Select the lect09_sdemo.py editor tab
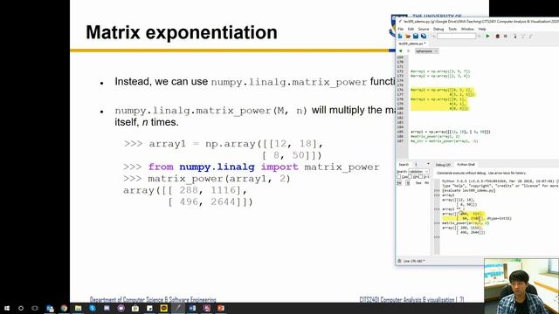The height and width of the screenshot is (314, 559). [411, 44]
